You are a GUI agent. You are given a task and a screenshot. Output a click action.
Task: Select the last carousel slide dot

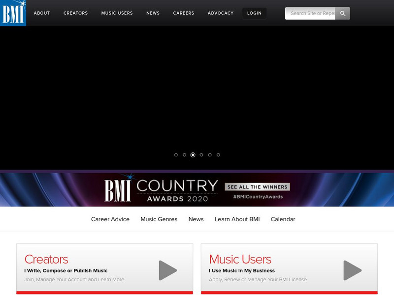[218, 155]
